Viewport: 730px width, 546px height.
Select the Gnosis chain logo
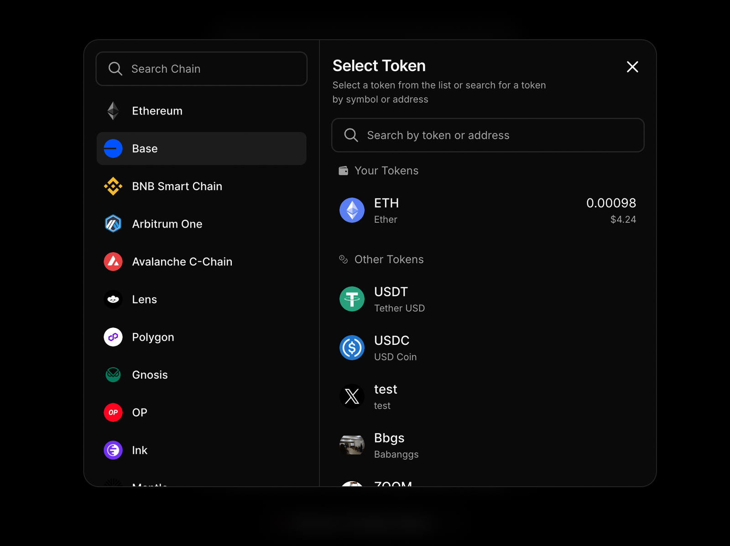[113, 374]
